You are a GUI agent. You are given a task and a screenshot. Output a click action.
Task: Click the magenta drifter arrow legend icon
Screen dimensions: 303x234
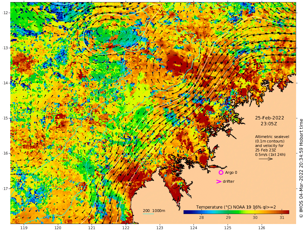pyautogui.click(x=219, y=181)
